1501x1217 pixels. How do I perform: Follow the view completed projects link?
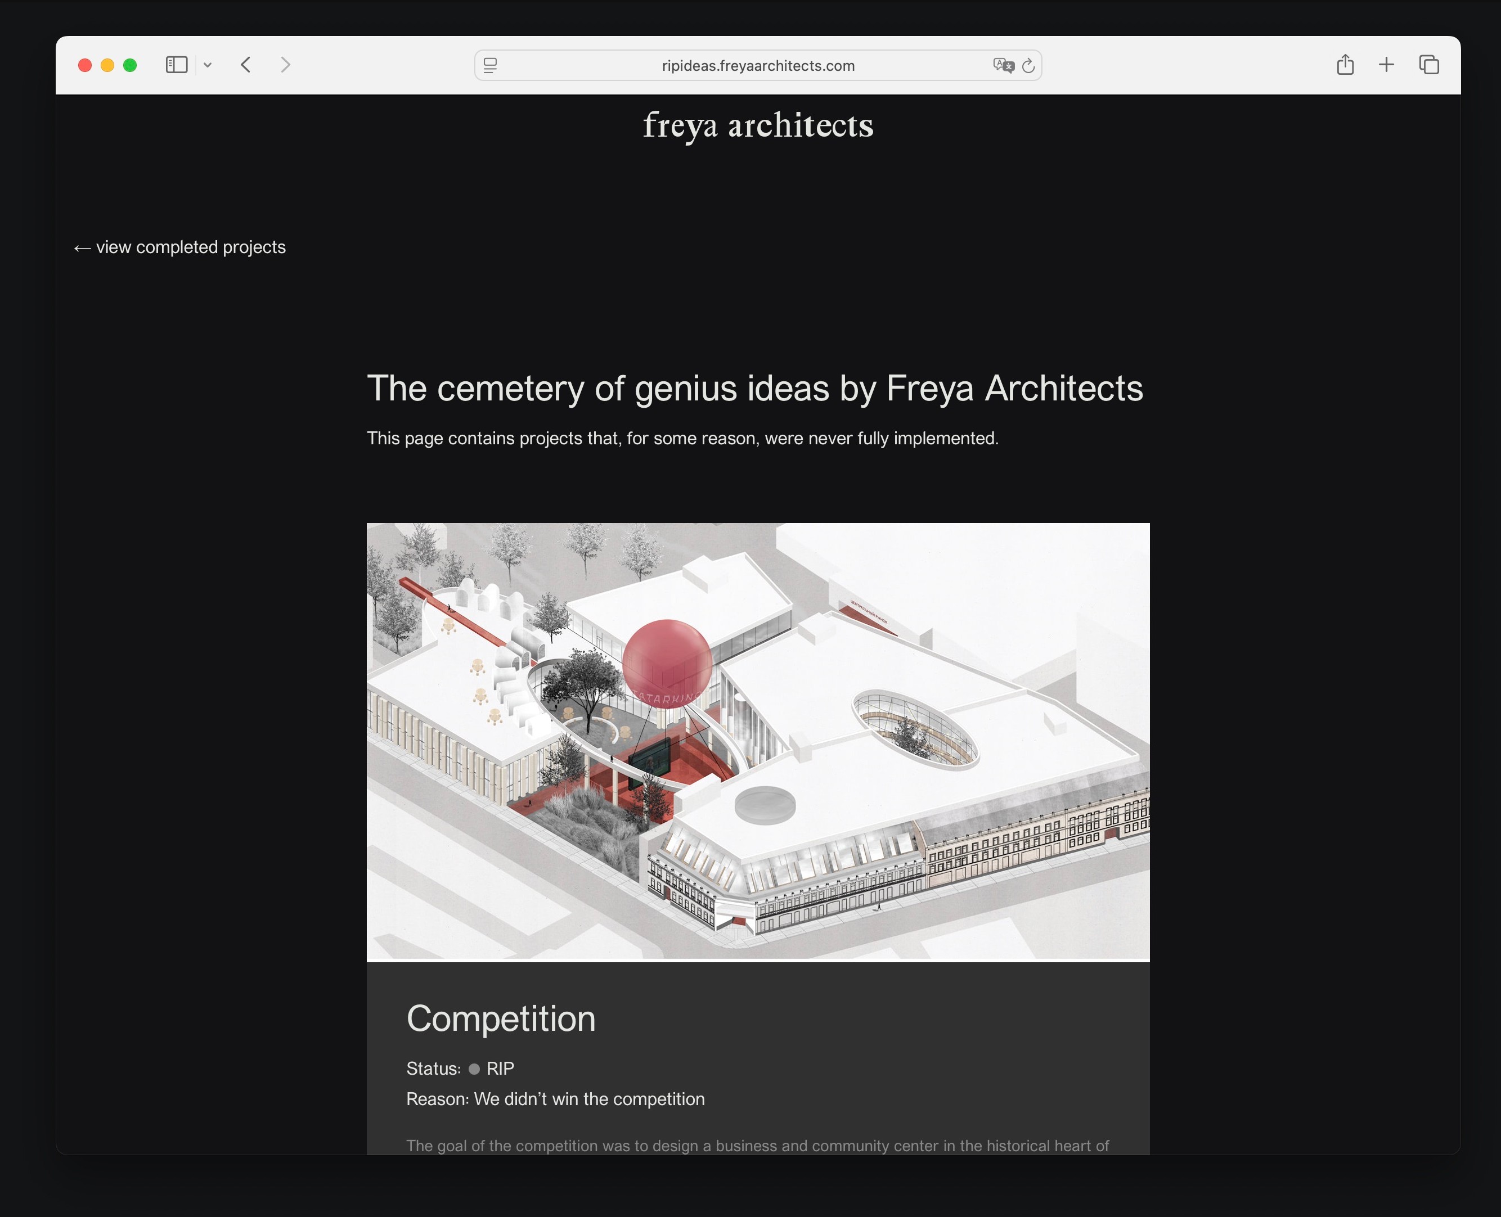coord(180,247)
